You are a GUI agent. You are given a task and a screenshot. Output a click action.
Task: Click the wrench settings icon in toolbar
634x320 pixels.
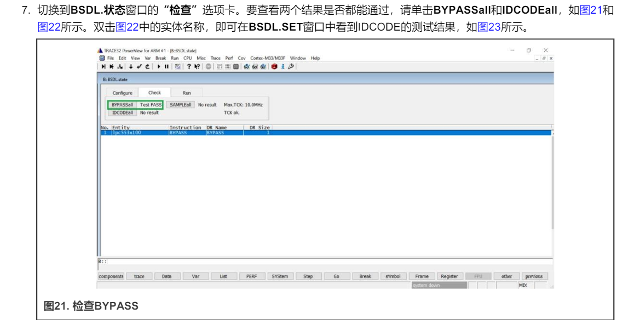(291, 67)
